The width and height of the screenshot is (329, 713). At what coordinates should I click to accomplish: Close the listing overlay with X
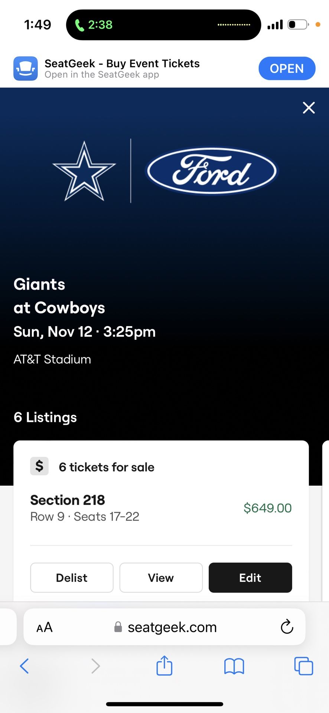(309, 108)
